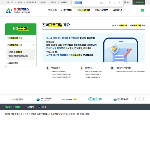
Task: Open the 진학컨설팅 main menu item
Action: coord(67,10)
